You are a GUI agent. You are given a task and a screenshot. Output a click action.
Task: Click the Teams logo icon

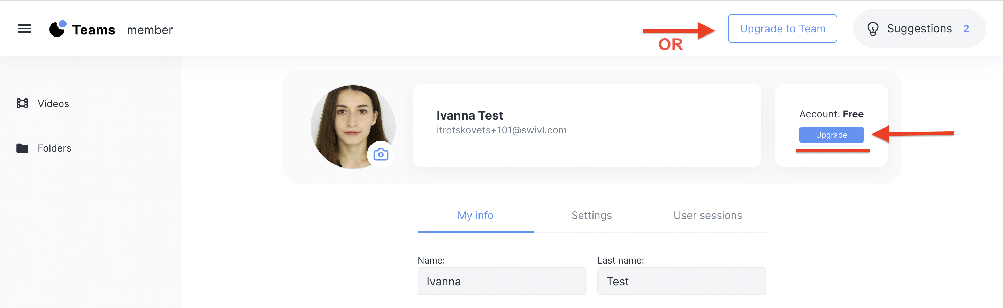point(58,29)
